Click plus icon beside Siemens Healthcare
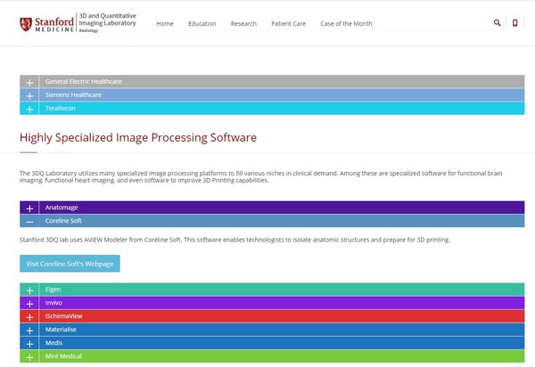The image size is (535, 367). click(x=29, y=95)
